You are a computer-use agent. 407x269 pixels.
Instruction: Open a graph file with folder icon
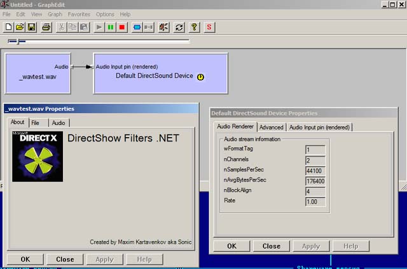[x=20, y=27]
